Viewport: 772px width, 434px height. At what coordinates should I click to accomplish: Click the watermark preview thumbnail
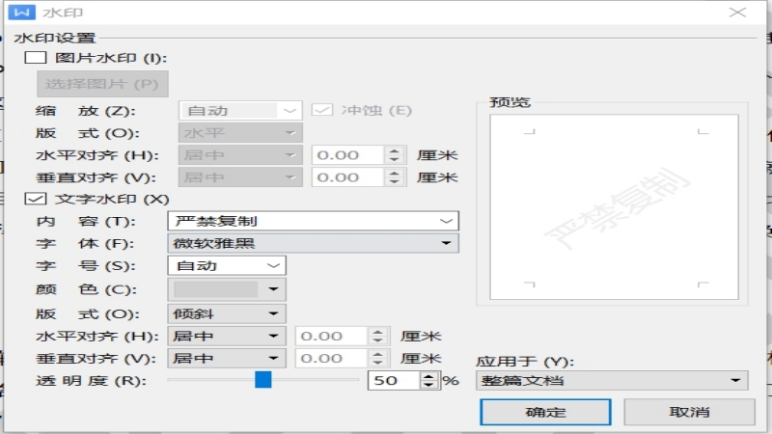[x=613, y=205]
